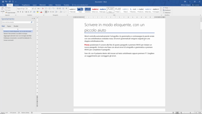Switch to print layout view in status bar

click(177, 113)
